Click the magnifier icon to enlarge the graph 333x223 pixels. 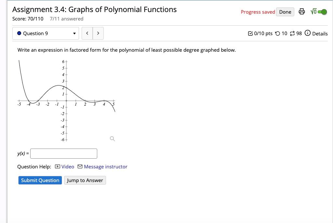click(x=112, y=139)
